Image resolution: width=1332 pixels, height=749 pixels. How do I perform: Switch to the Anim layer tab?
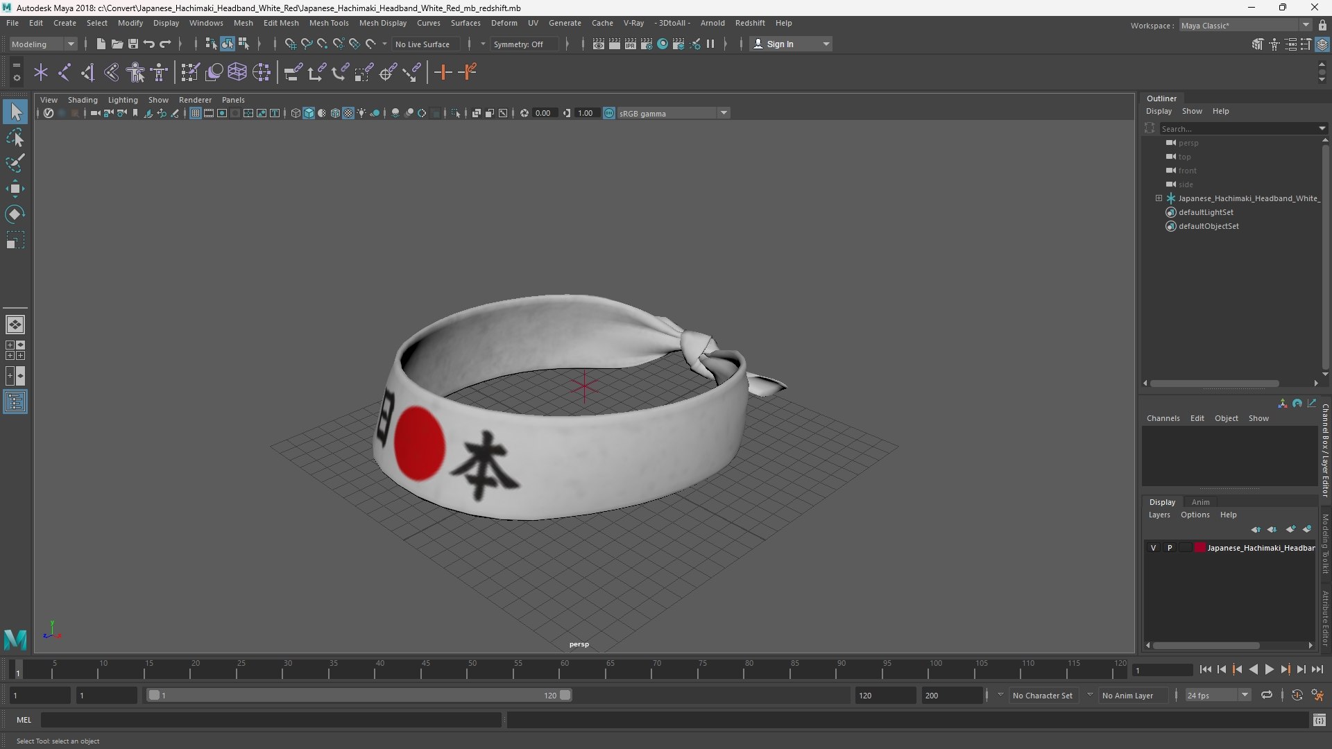1200,502
